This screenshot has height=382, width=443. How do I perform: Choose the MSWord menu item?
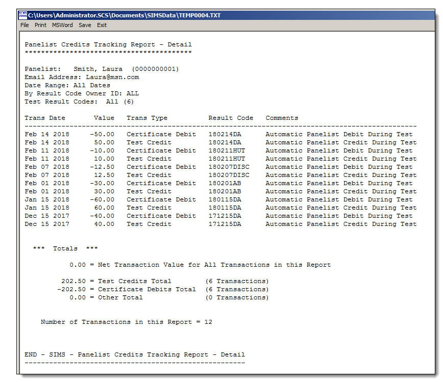62,25
